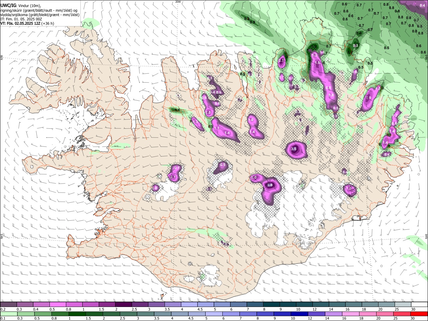Click the "VT: Fös. 02.05.2025 12Z (+36 h)" line

coord(27,23)
